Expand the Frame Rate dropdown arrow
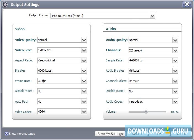The image size is (194, 140). coord(84,81)
